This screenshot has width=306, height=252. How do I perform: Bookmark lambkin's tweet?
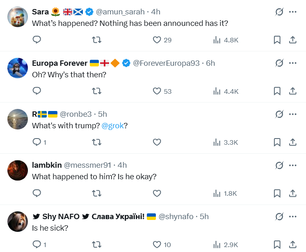tap(277, 193)
